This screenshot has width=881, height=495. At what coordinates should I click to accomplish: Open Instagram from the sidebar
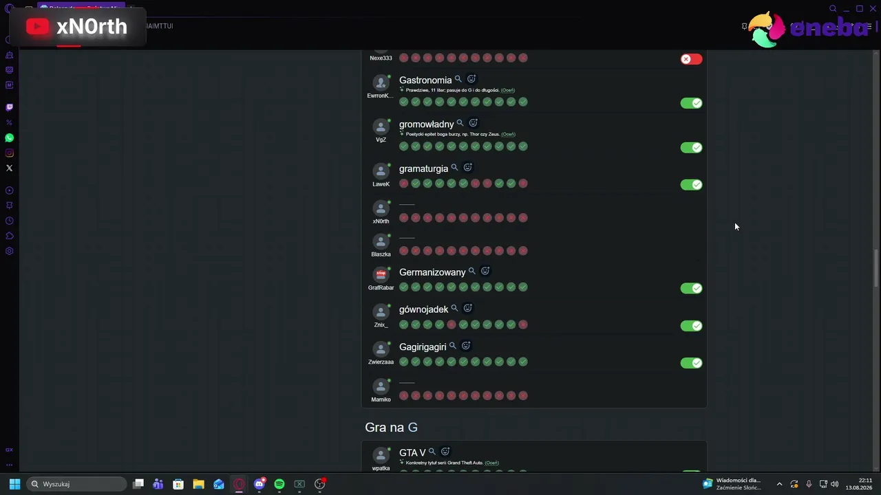pos(10,153)
